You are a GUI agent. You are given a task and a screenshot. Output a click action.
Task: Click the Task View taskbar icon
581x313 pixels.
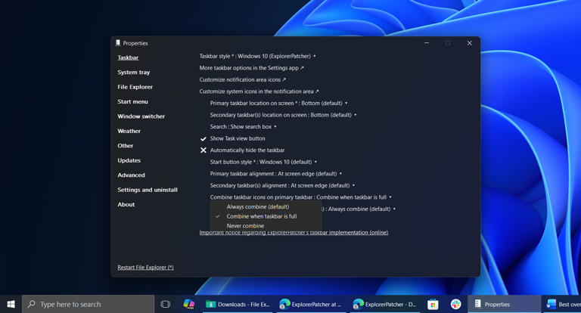point(166,304)
